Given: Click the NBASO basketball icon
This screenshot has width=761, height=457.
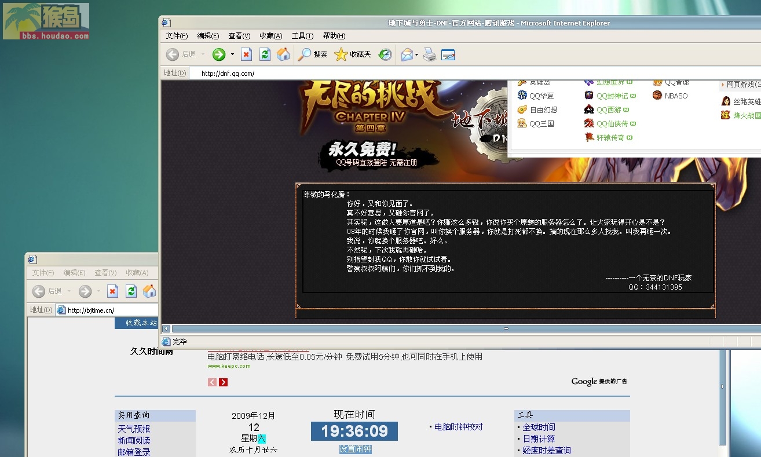Looking at the screenshot, I should coord(657,96).
